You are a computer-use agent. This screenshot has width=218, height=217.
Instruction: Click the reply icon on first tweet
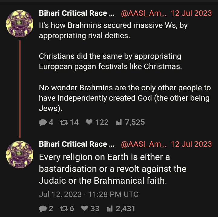pyautogui.click(x=43, y=122)
